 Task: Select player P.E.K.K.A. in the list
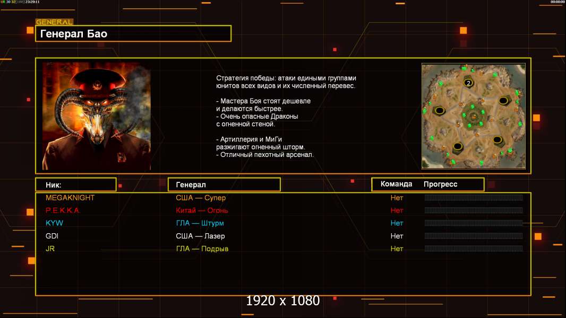(63, 210)
